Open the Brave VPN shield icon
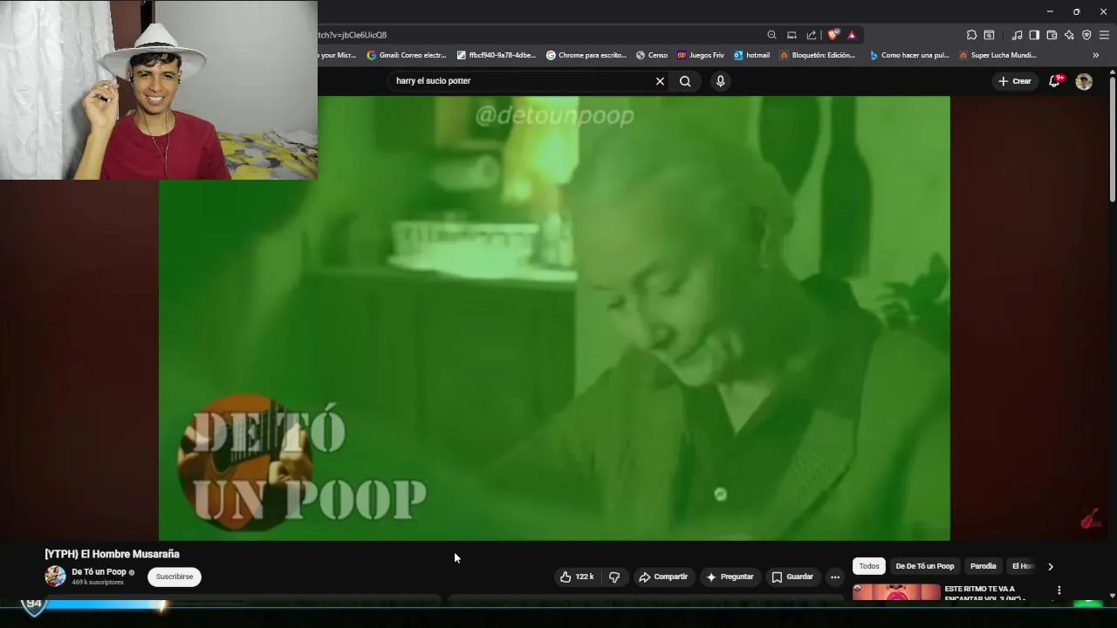 (x=1086, y=35)
